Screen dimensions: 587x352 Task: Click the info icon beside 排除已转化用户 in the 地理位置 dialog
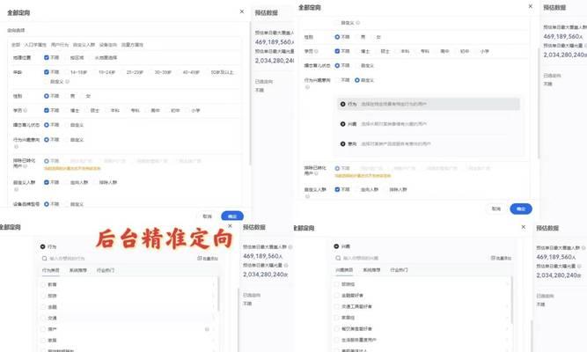tap(26, 166)
